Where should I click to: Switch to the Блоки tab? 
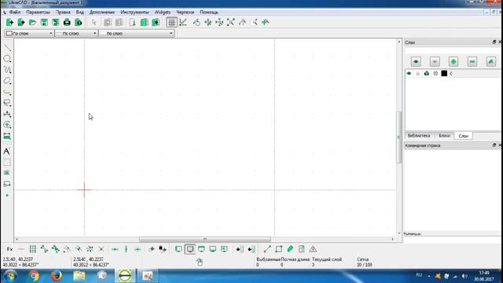[444, 136]
